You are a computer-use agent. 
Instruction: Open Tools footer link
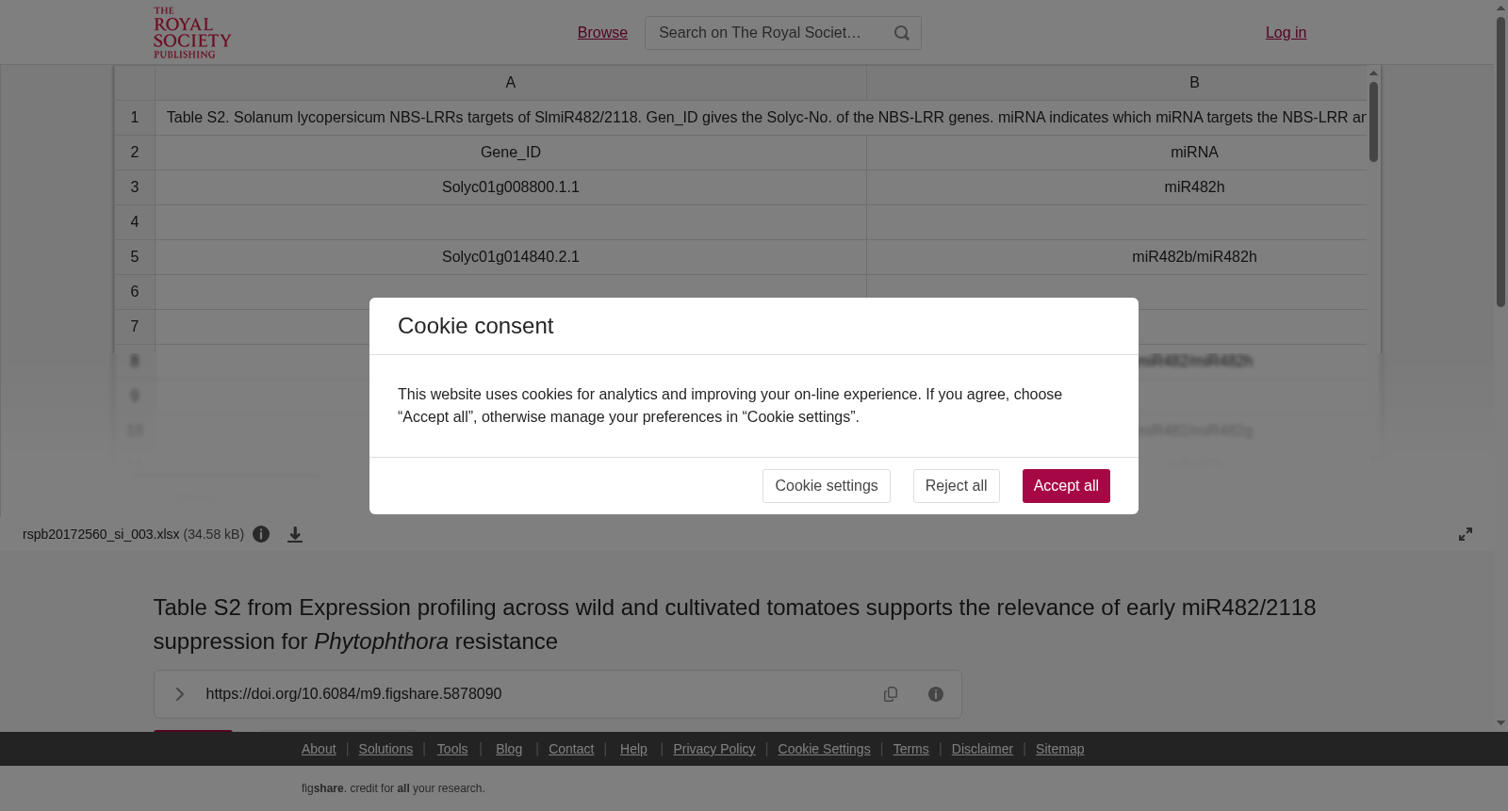click(x=452, y=749)
